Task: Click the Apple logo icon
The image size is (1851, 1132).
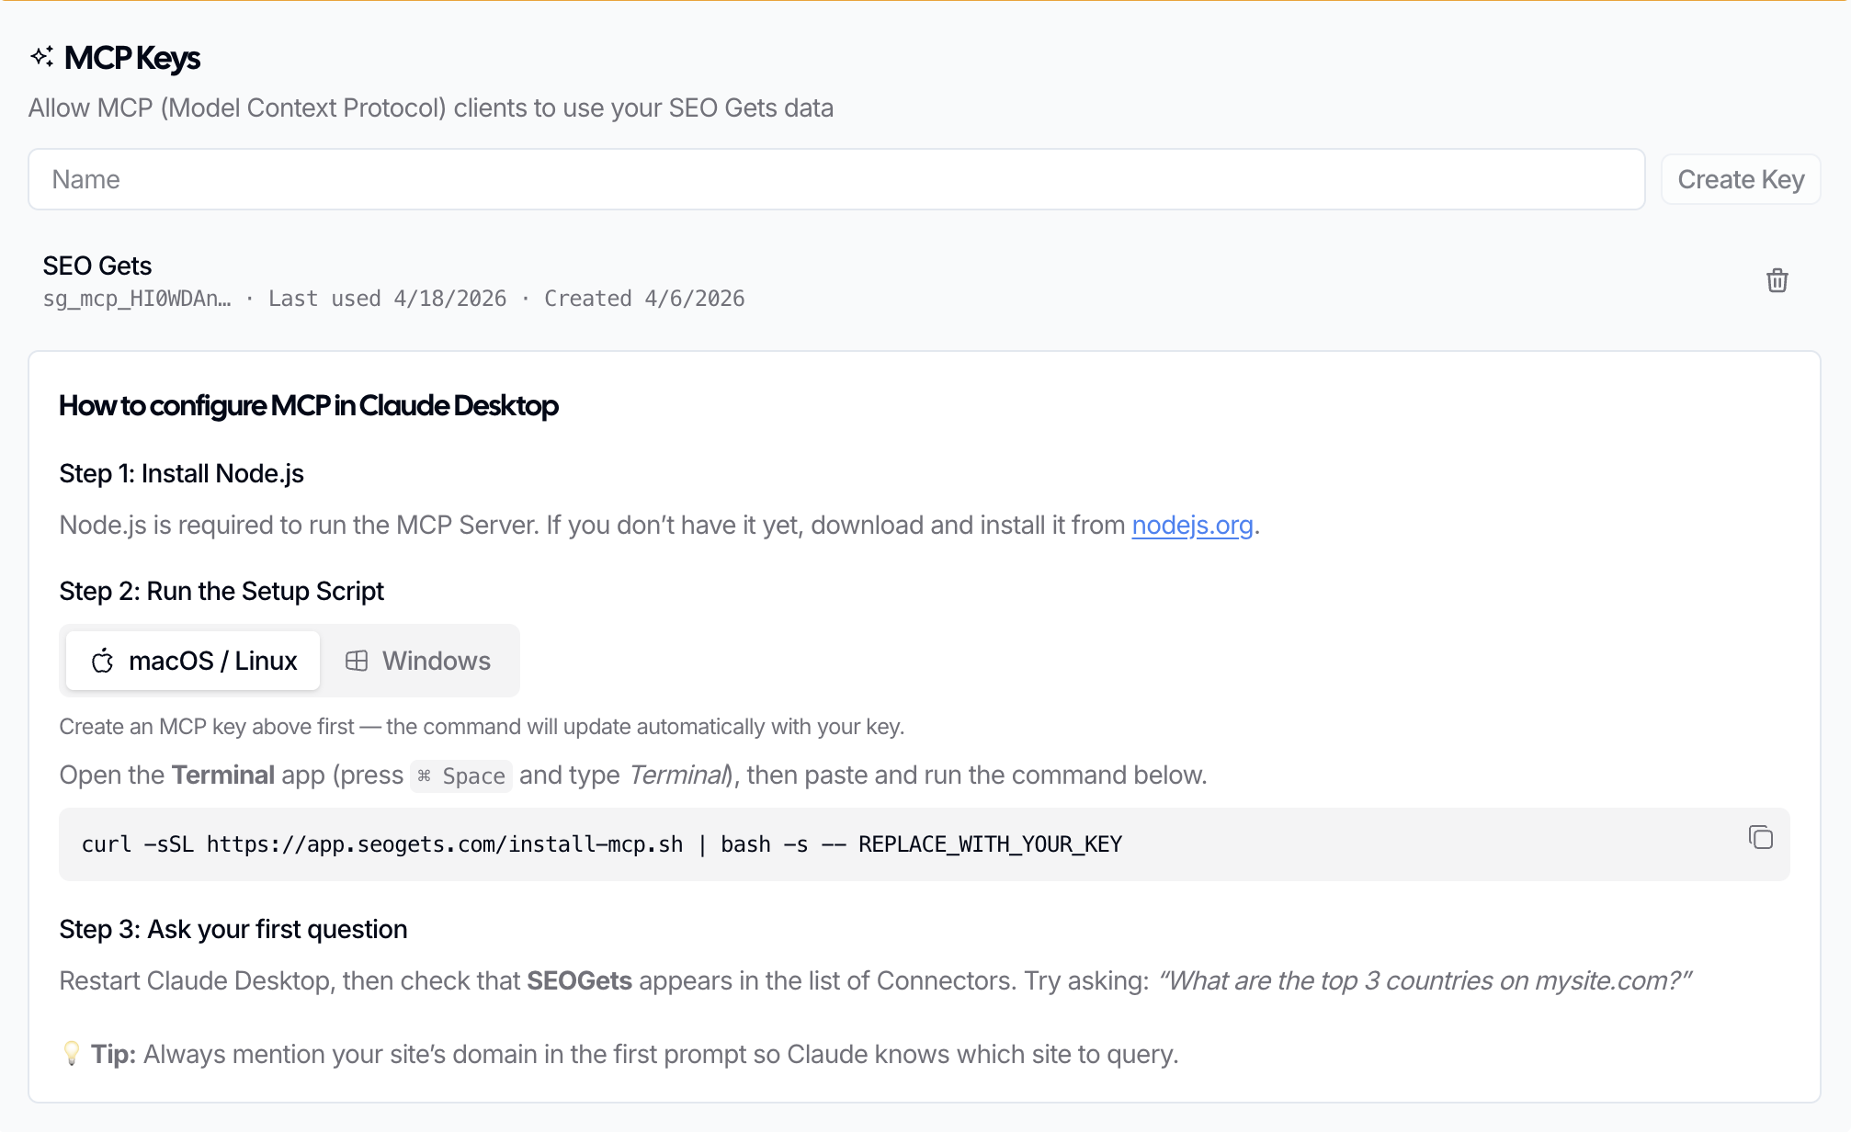Action: tap(103, 661)
